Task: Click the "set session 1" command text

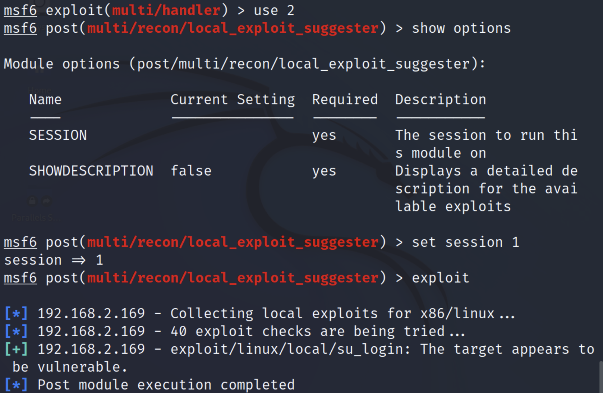Action: (x=465, y=242)
